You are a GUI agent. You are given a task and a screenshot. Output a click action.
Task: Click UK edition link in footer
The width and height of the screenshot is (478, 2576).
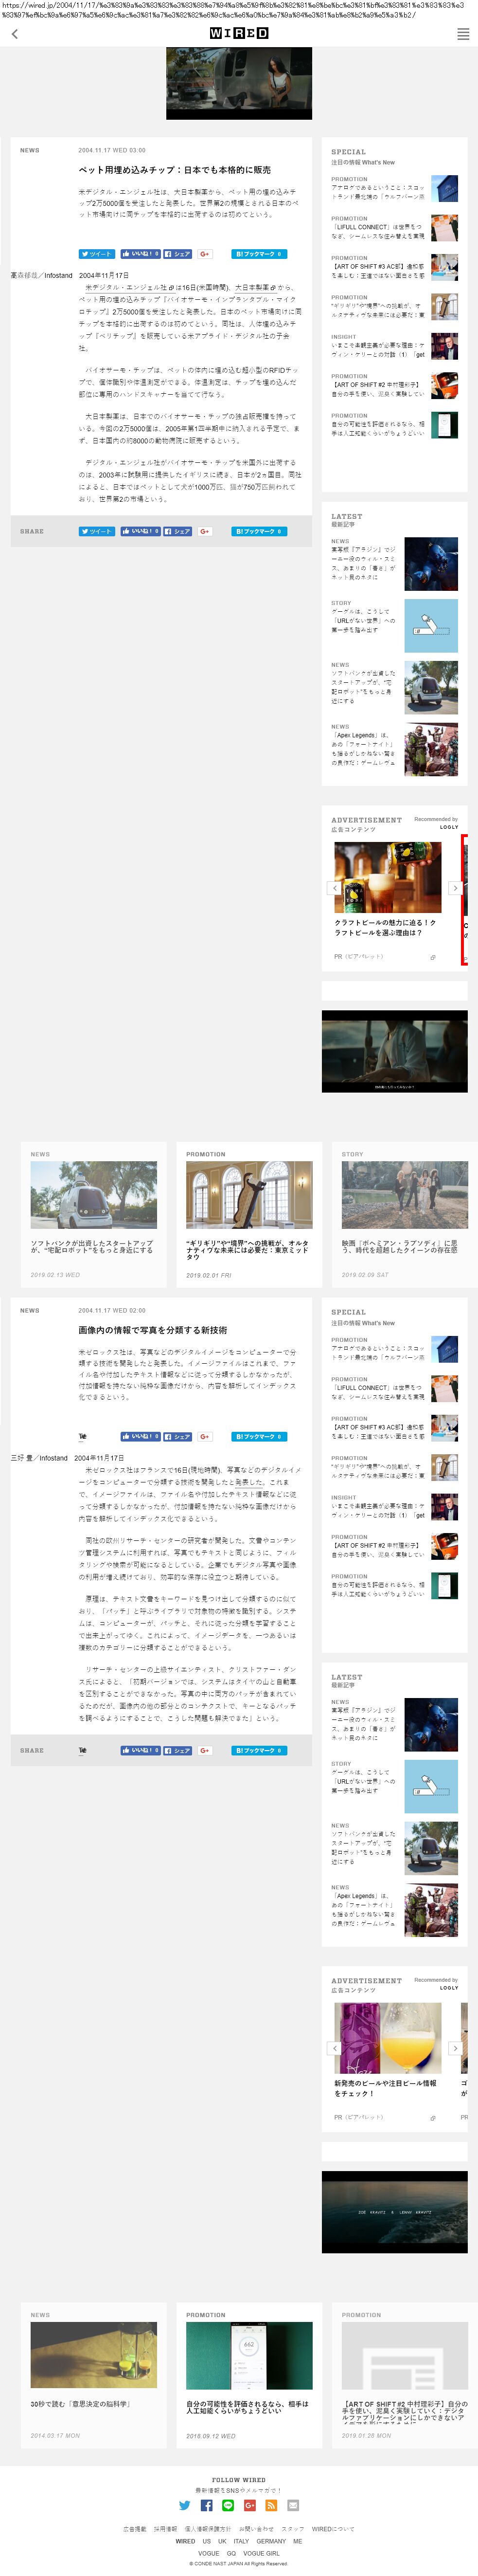click(x=222, y=2541)
